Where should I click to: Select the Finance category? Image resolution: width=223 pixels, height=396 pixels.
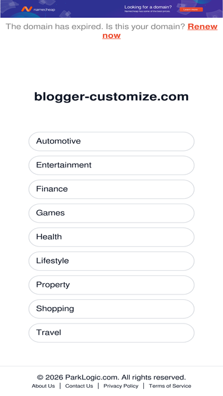[x=112, y=189]
